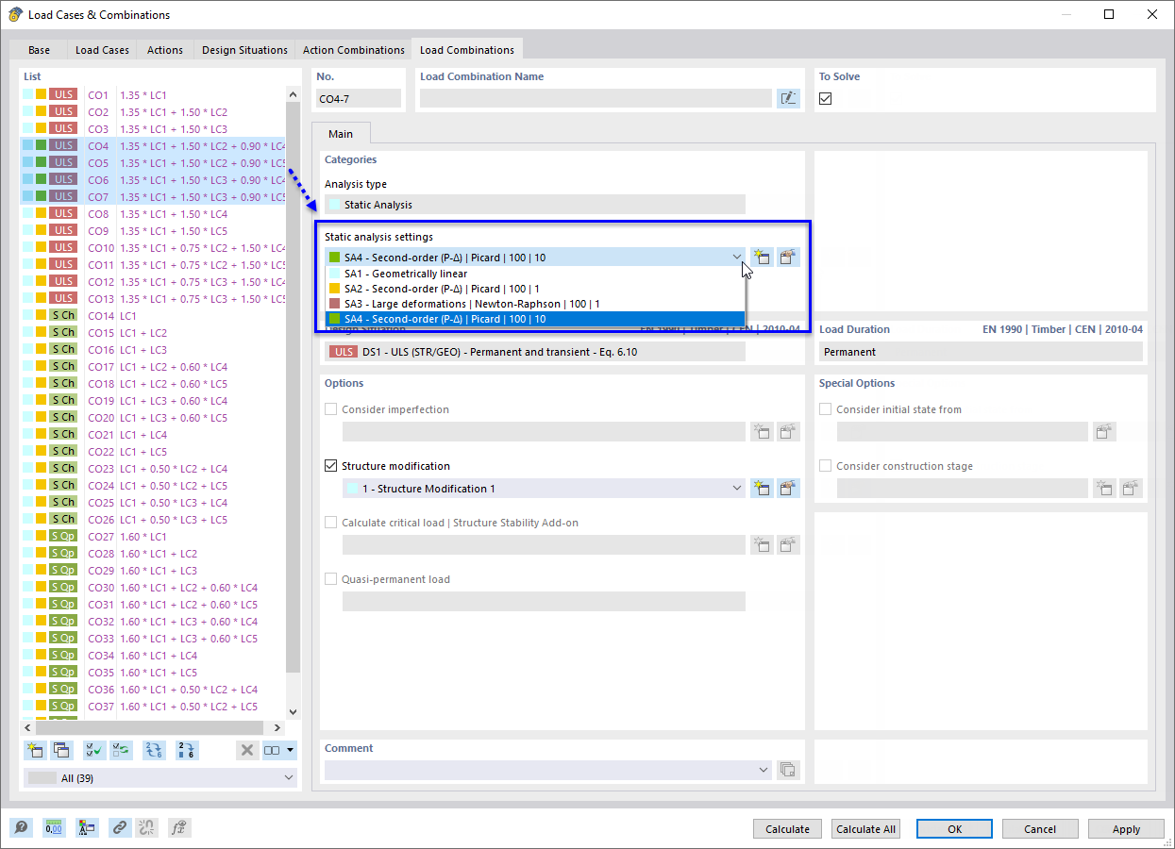1175x849 pixels.
Task: Apply the current changes
Action: coord(1125,828)
